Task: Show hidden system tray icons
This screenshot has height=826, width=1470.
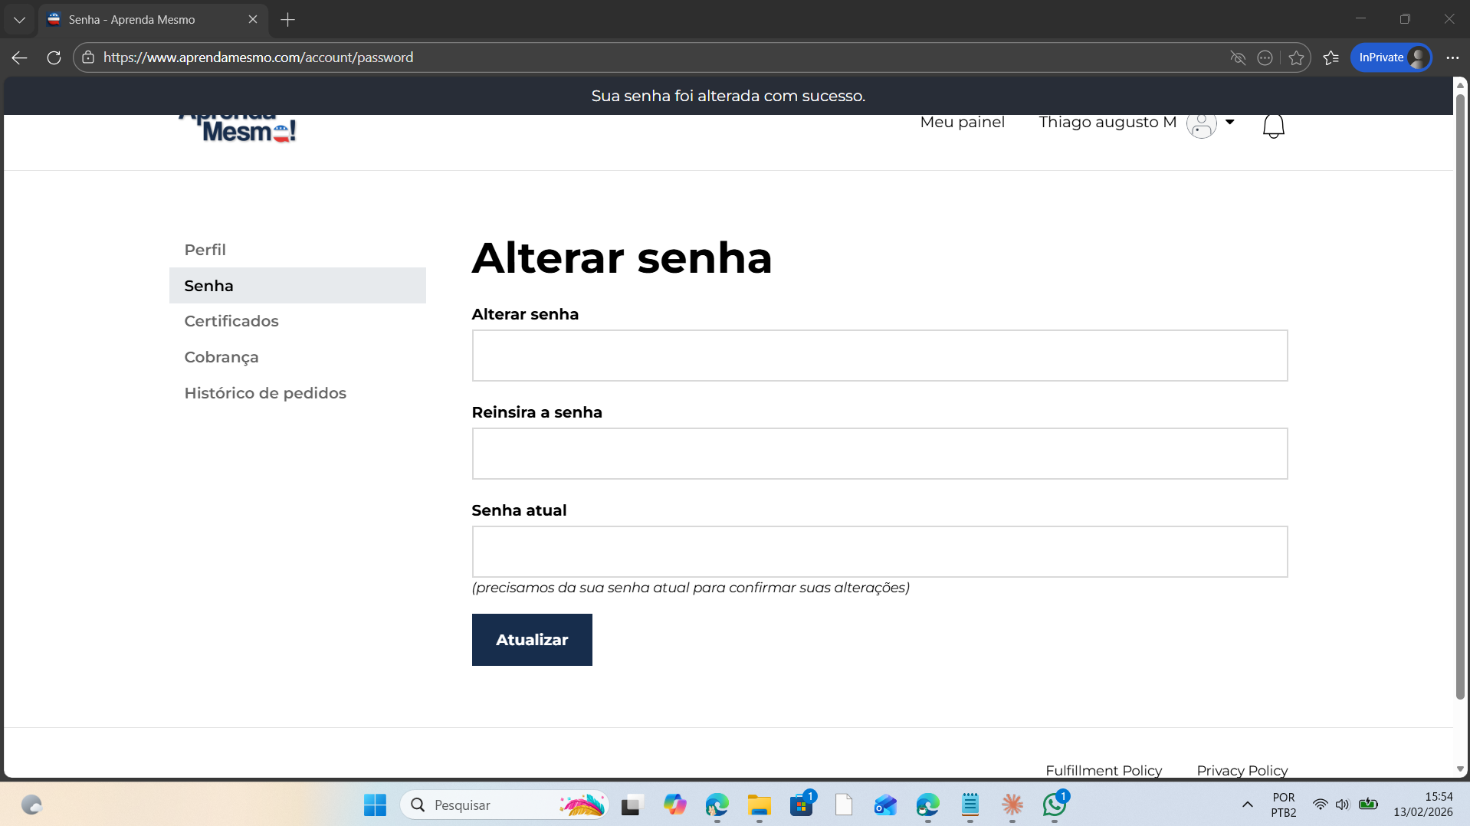Action: point(1247,805)
